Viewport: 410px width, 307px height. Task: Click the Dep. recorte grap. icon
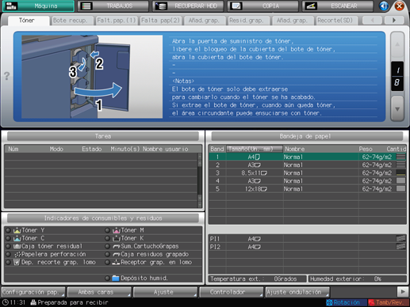pos(17,262)
